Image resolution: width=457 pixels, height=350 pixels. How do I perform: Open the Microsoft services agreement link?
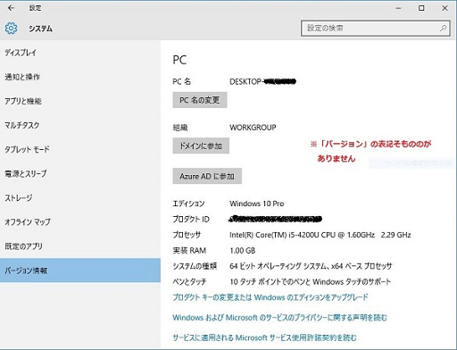(x=264, y=337)
